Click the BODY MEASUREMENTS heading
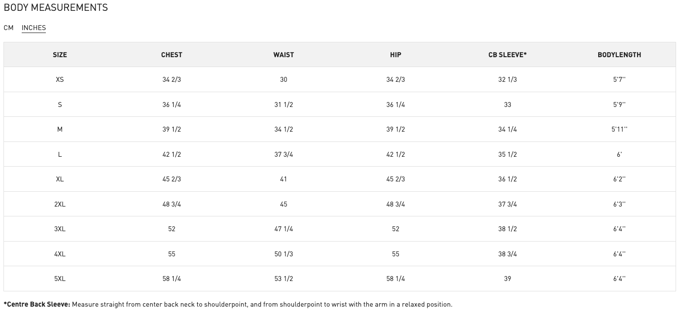The image size is (682, 316). point(56,7)
